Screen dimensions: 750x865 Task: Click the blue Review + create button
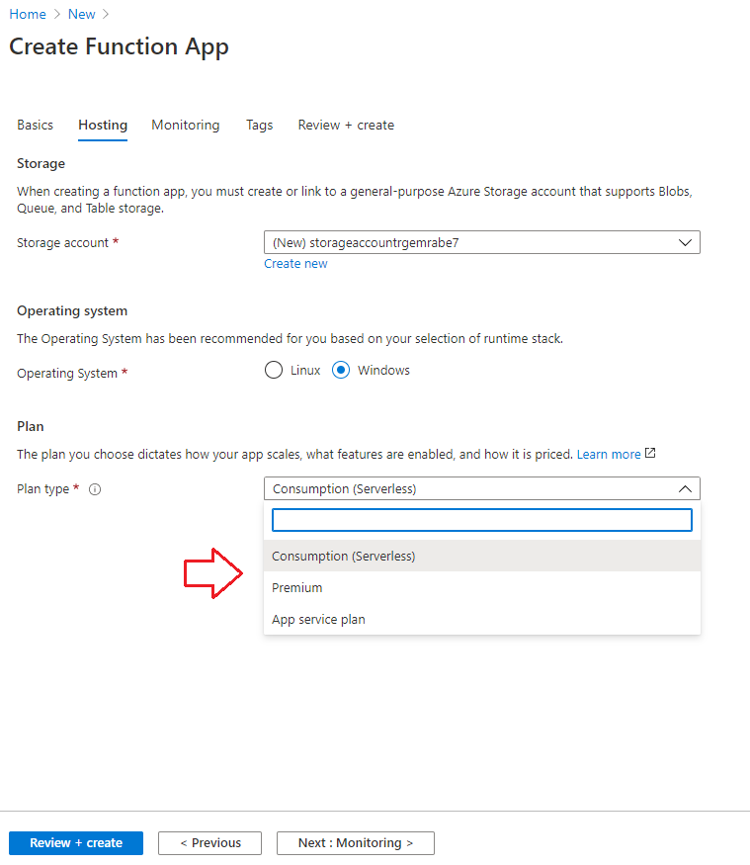coord(76,843)
